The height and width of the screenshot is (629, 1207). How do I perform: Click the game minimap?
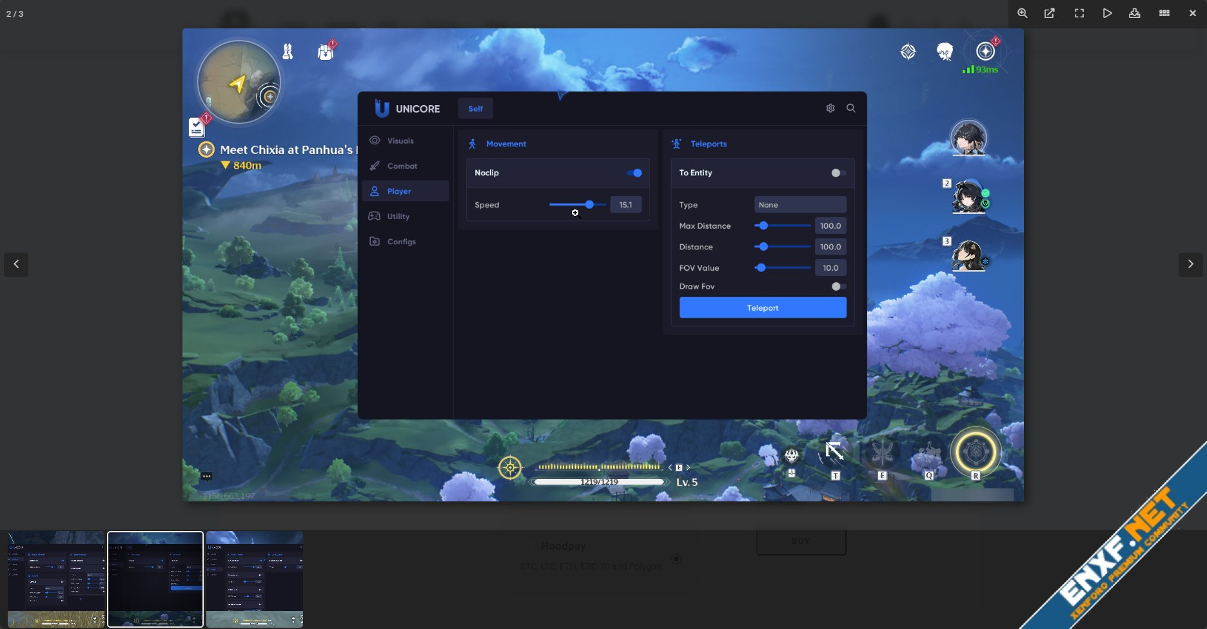[x=239, y=82]
